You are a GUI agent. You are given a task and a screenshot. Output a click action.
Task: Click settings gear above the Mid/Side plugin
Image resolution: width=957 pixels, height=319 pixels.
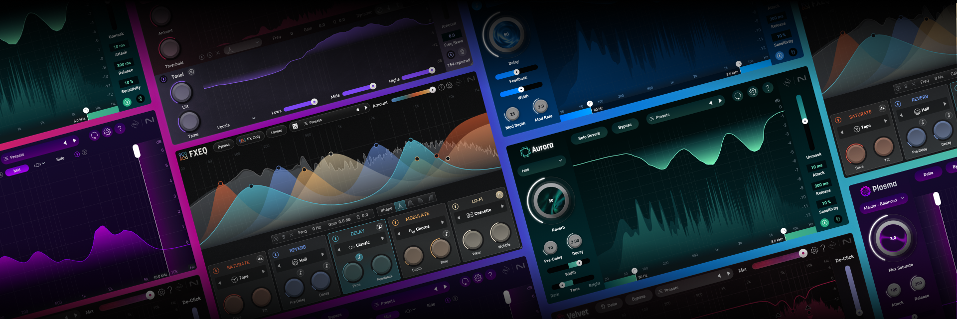click(x=107, y=132)
